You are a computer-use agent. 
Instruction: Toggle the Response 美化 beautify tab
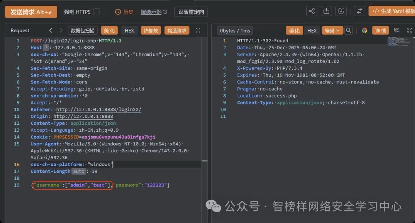coord(294,31)
